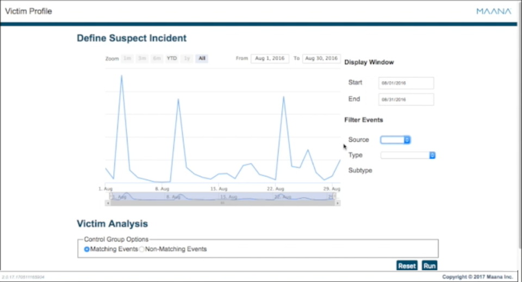Choose the 1m zoom range
The image size is (522, 282).
coord(127,58)
